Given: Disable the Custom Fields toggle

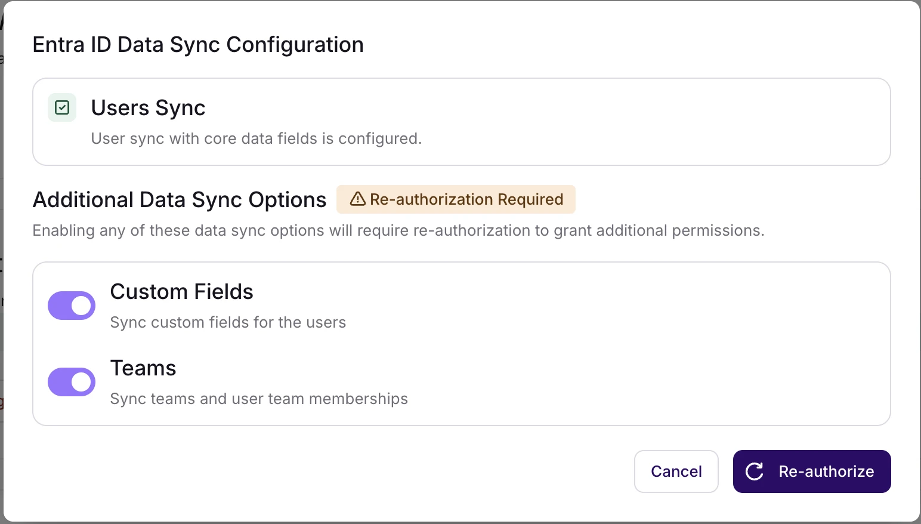Looking at the screenshot, I should pos(71,306).
